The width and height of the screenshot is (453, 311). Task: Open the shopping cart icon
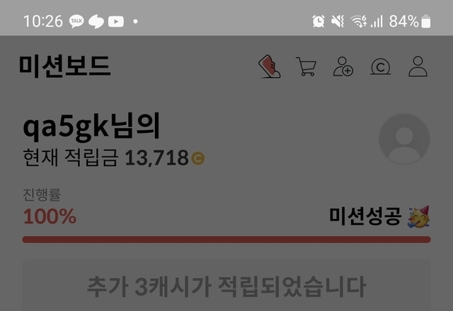coord(306,66)
